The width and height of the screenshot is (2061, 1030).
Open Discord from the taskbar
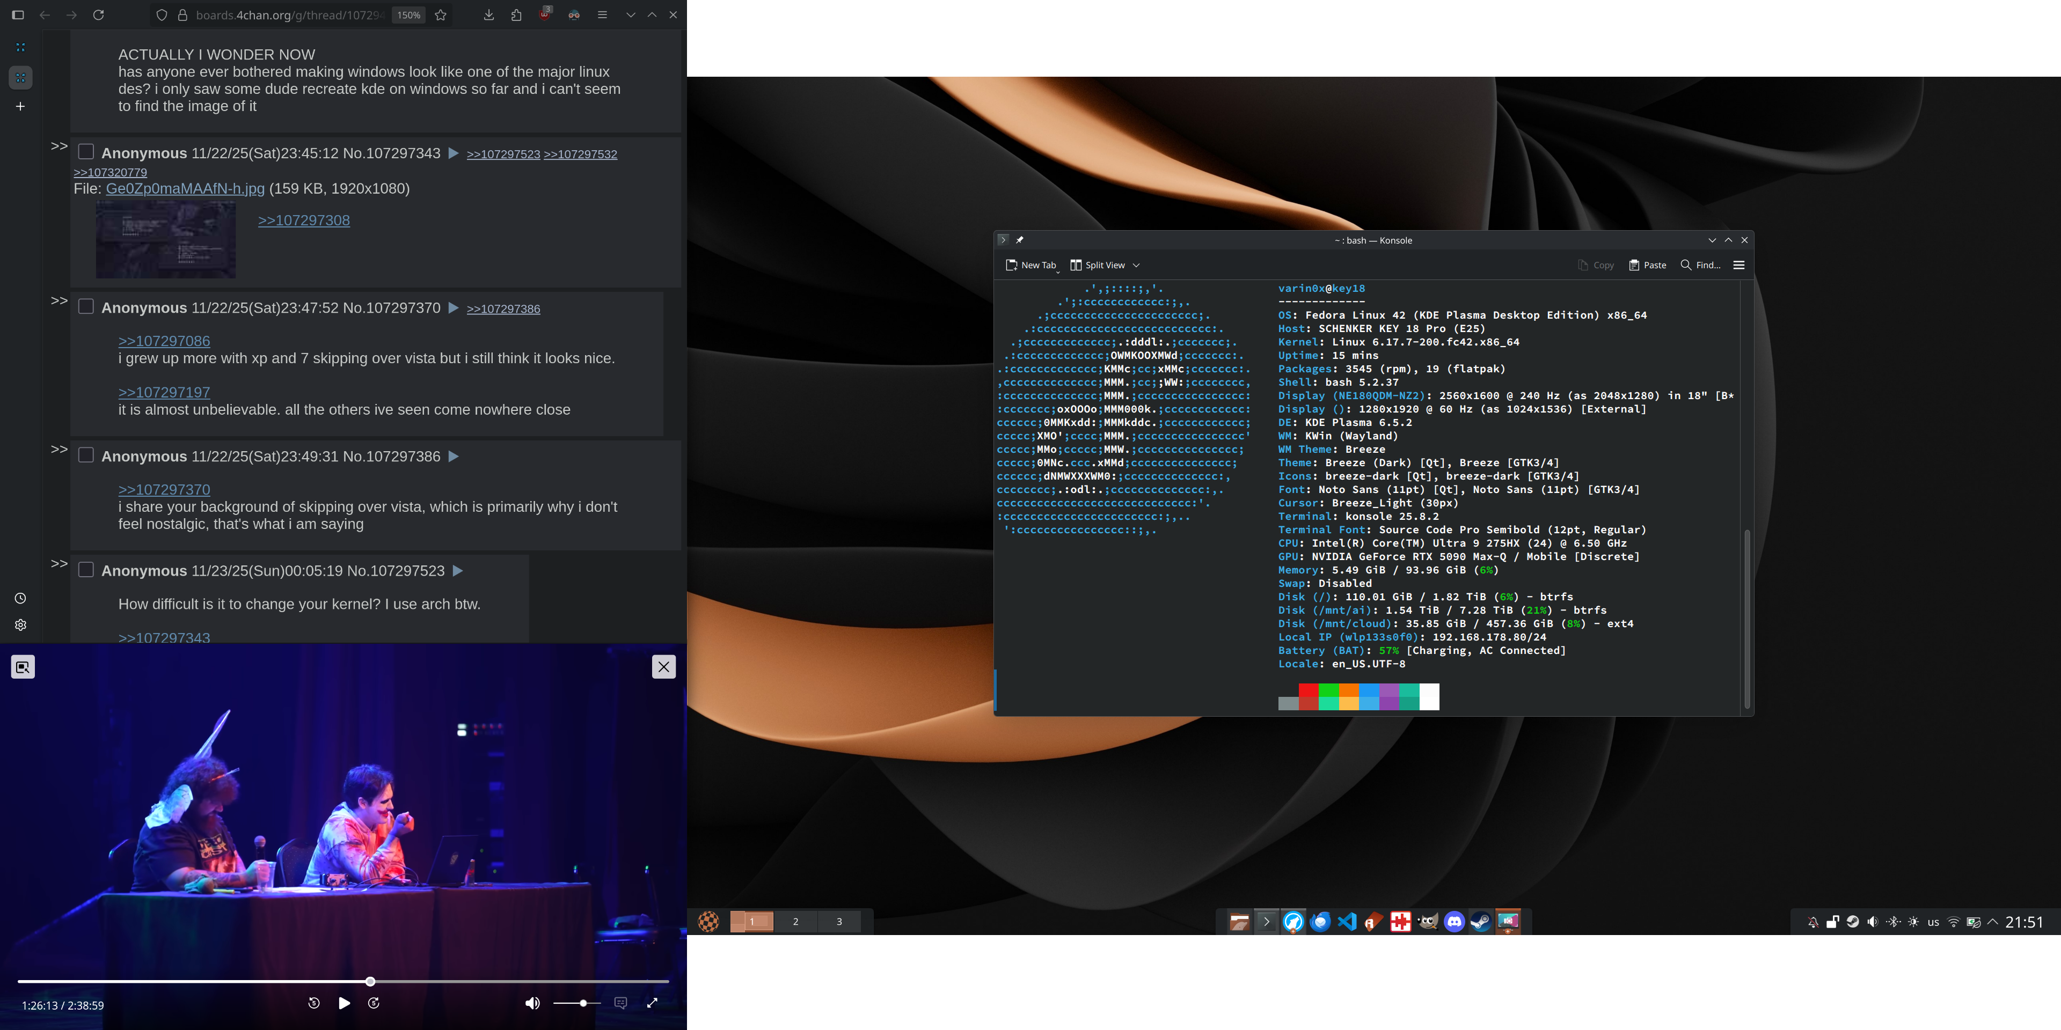[1454, 921]
